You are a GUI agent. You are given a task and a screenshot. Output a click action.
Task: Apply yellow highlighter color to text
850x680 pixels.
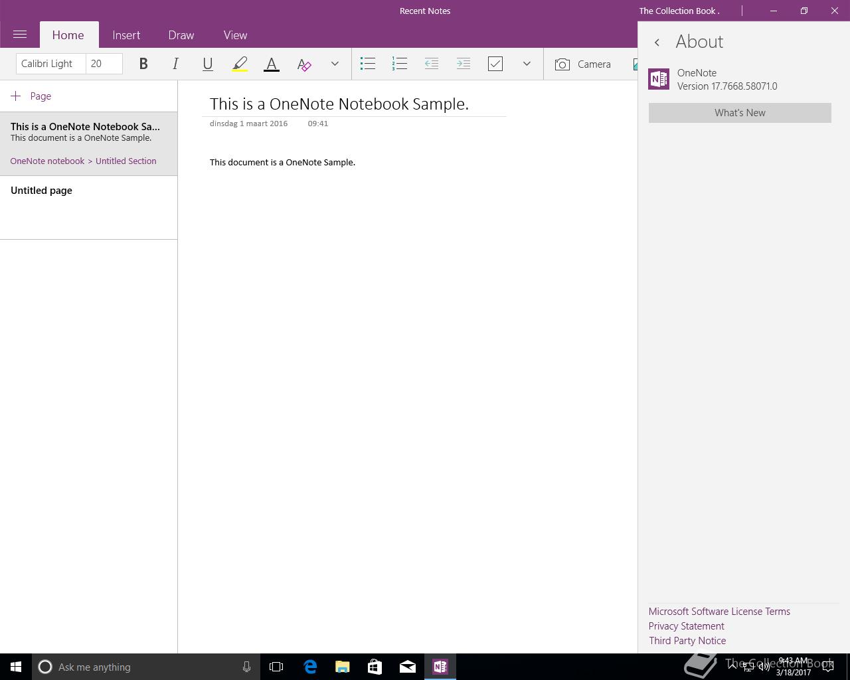pyautogui.click(x=240, y=64)
